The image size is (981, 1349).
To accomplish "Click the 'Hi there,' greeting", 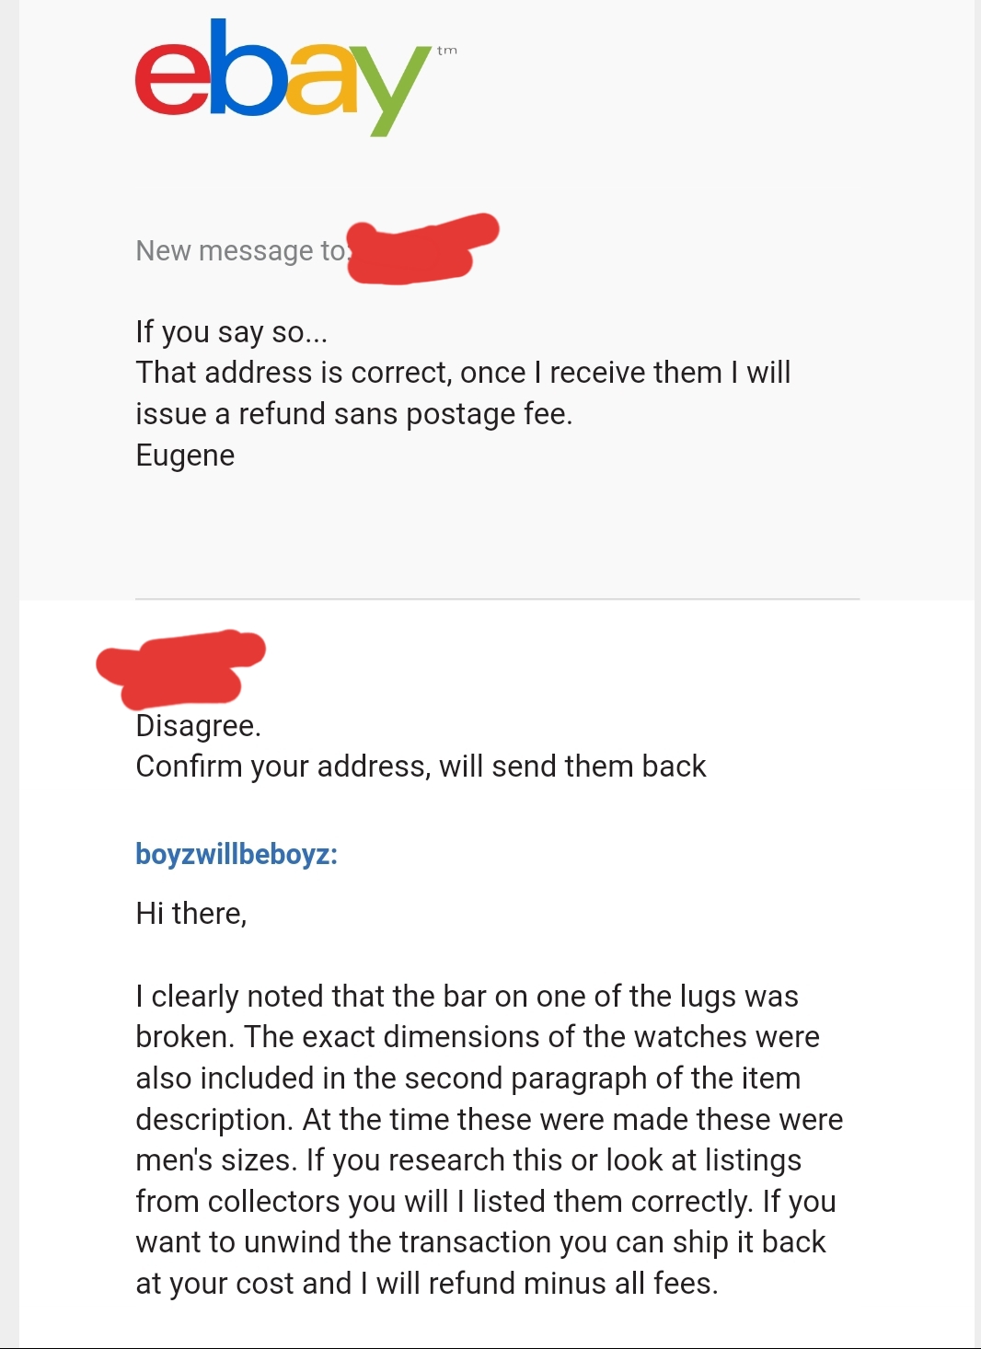I will click(x=191, y=914).
